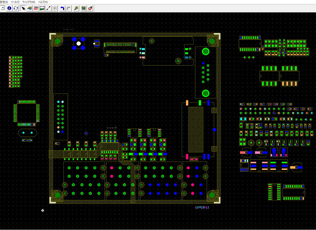Click the origin crosshair marker at bottom left
This screenshot has width=316, height=230.
pyautogui.click(x=43, y=210)
